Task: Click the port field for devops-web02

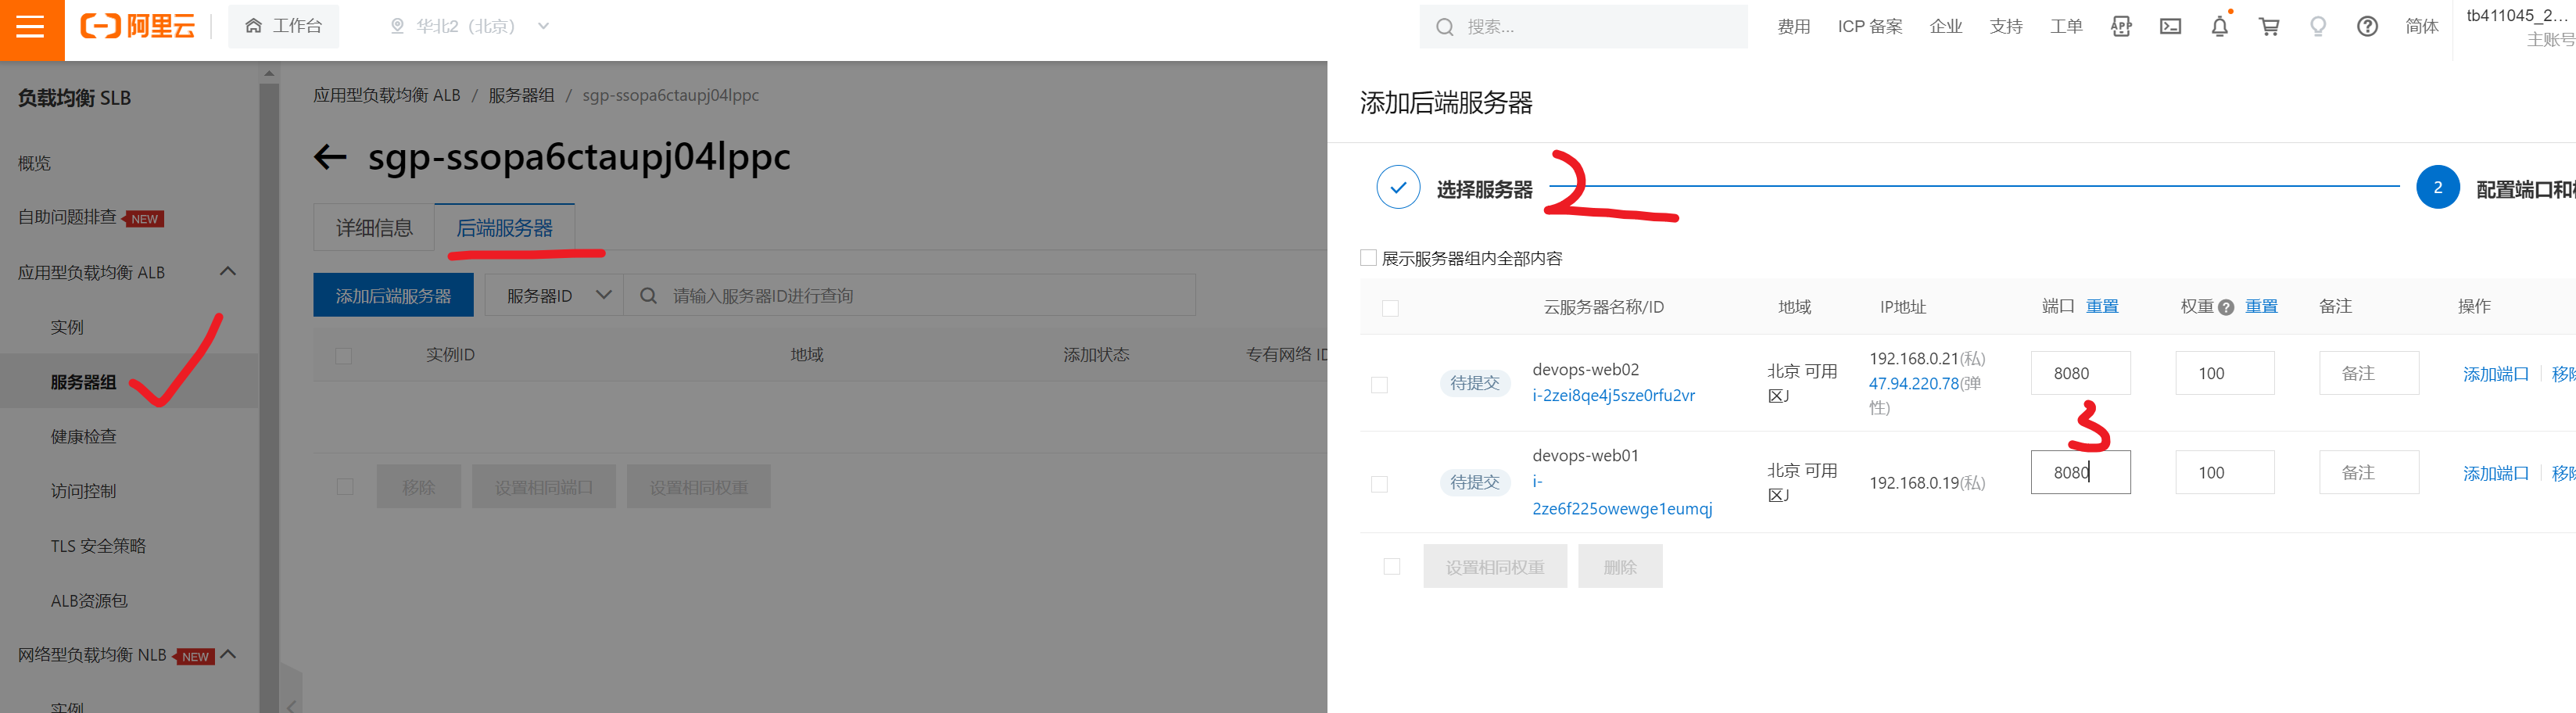Action: (2080, 374)
